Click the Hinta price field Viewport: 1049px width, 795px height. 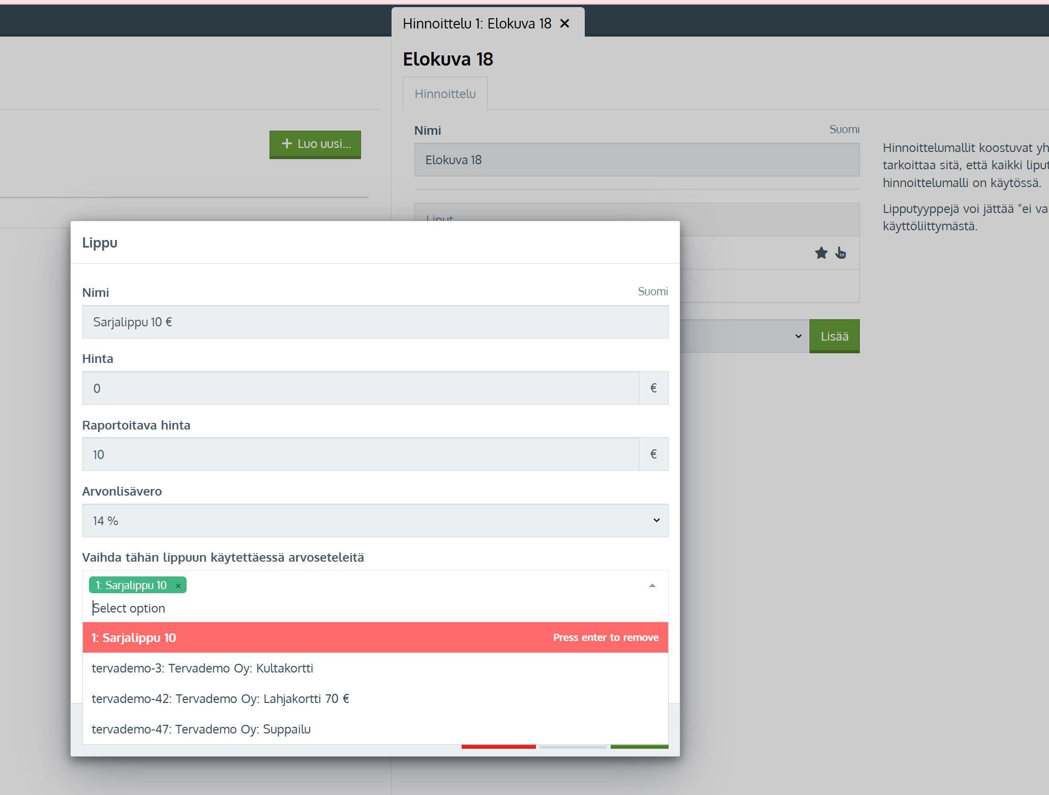[361, 388]
